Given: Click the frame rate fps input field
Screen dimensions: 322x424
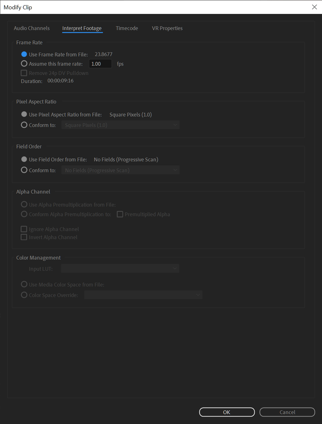Looking at the screenshot, I should 100,64.
